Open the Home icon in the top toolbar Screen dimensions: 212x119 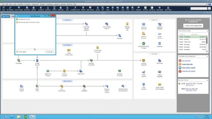(4, 8)
